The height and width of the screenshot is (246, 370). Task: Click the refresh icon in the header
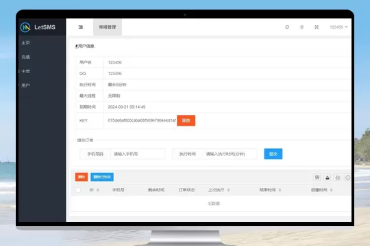point(287,27)
